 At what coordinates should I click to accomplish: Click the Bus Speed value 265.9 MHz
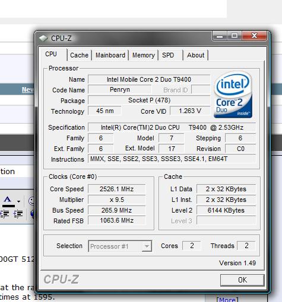[x=116, y=210]
